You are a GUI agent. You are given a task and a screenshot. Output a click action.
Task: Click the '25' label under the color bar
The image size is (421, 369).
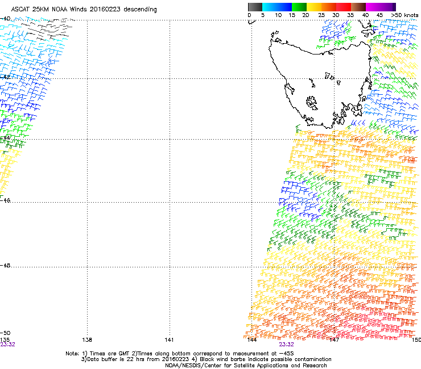click(321, 15)
